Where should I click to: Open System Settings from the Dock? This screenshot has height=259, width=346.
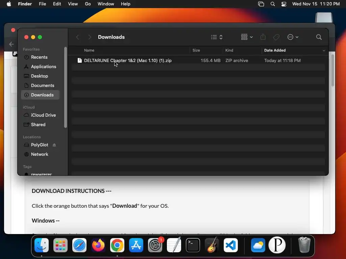coord(155,245)
